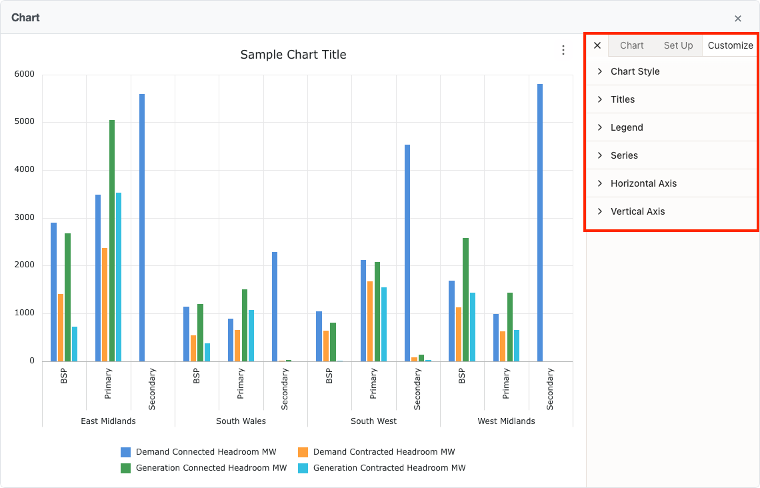The image size is (760, 488).
Task: Switch to the Set Up tab
Action: point(678,45)
